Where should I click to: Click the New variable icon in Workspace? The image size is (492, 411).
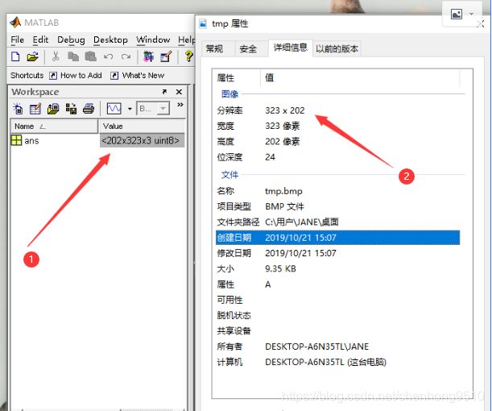pyautogui.click(x=18, y=109)
